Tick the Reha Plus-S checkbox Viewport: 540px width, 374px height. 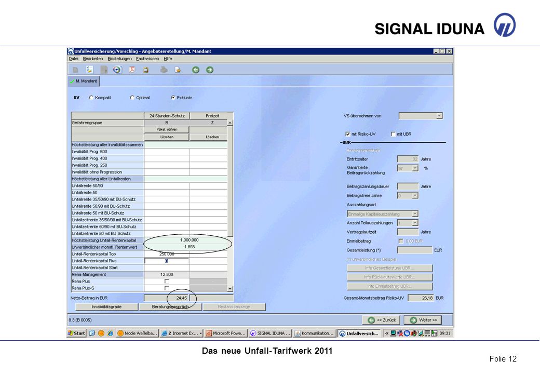(x=167, y=288)
